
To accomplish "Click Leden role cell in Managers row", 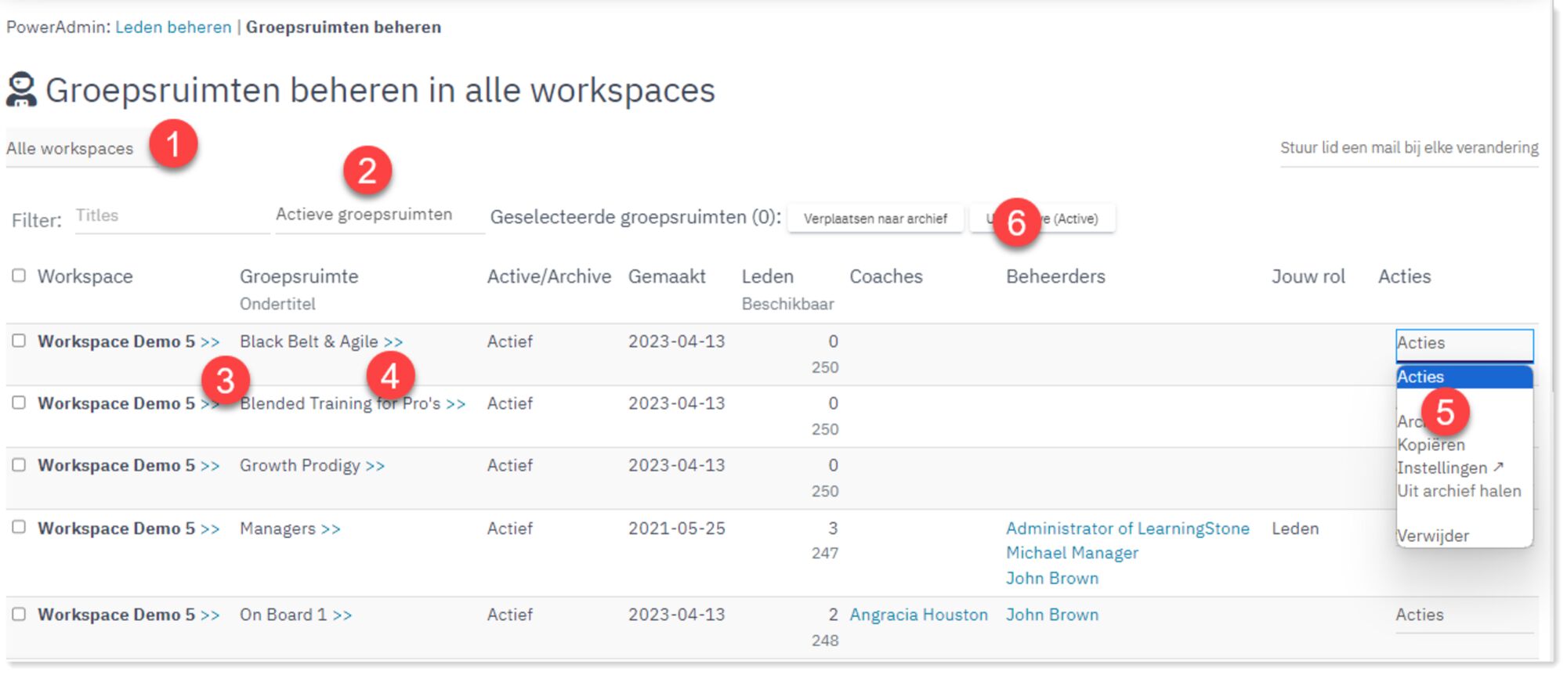I will tap(1295, 529).
